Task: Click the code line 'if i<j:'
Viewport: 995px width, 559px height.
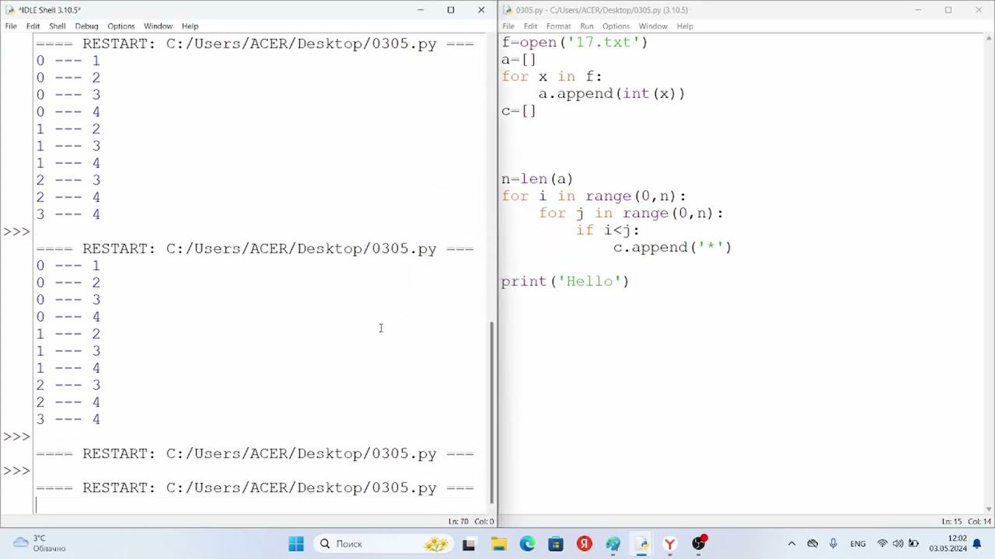Action: pyautogui.click(x=608, y=231)
